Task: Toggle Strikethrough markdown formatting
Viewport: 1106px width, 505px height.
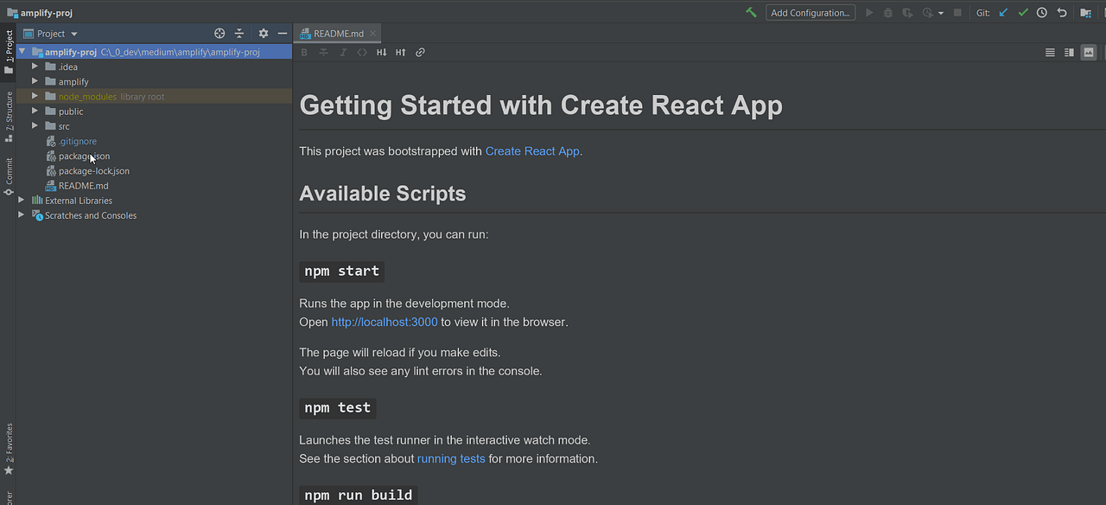Action: pos(323,53)
